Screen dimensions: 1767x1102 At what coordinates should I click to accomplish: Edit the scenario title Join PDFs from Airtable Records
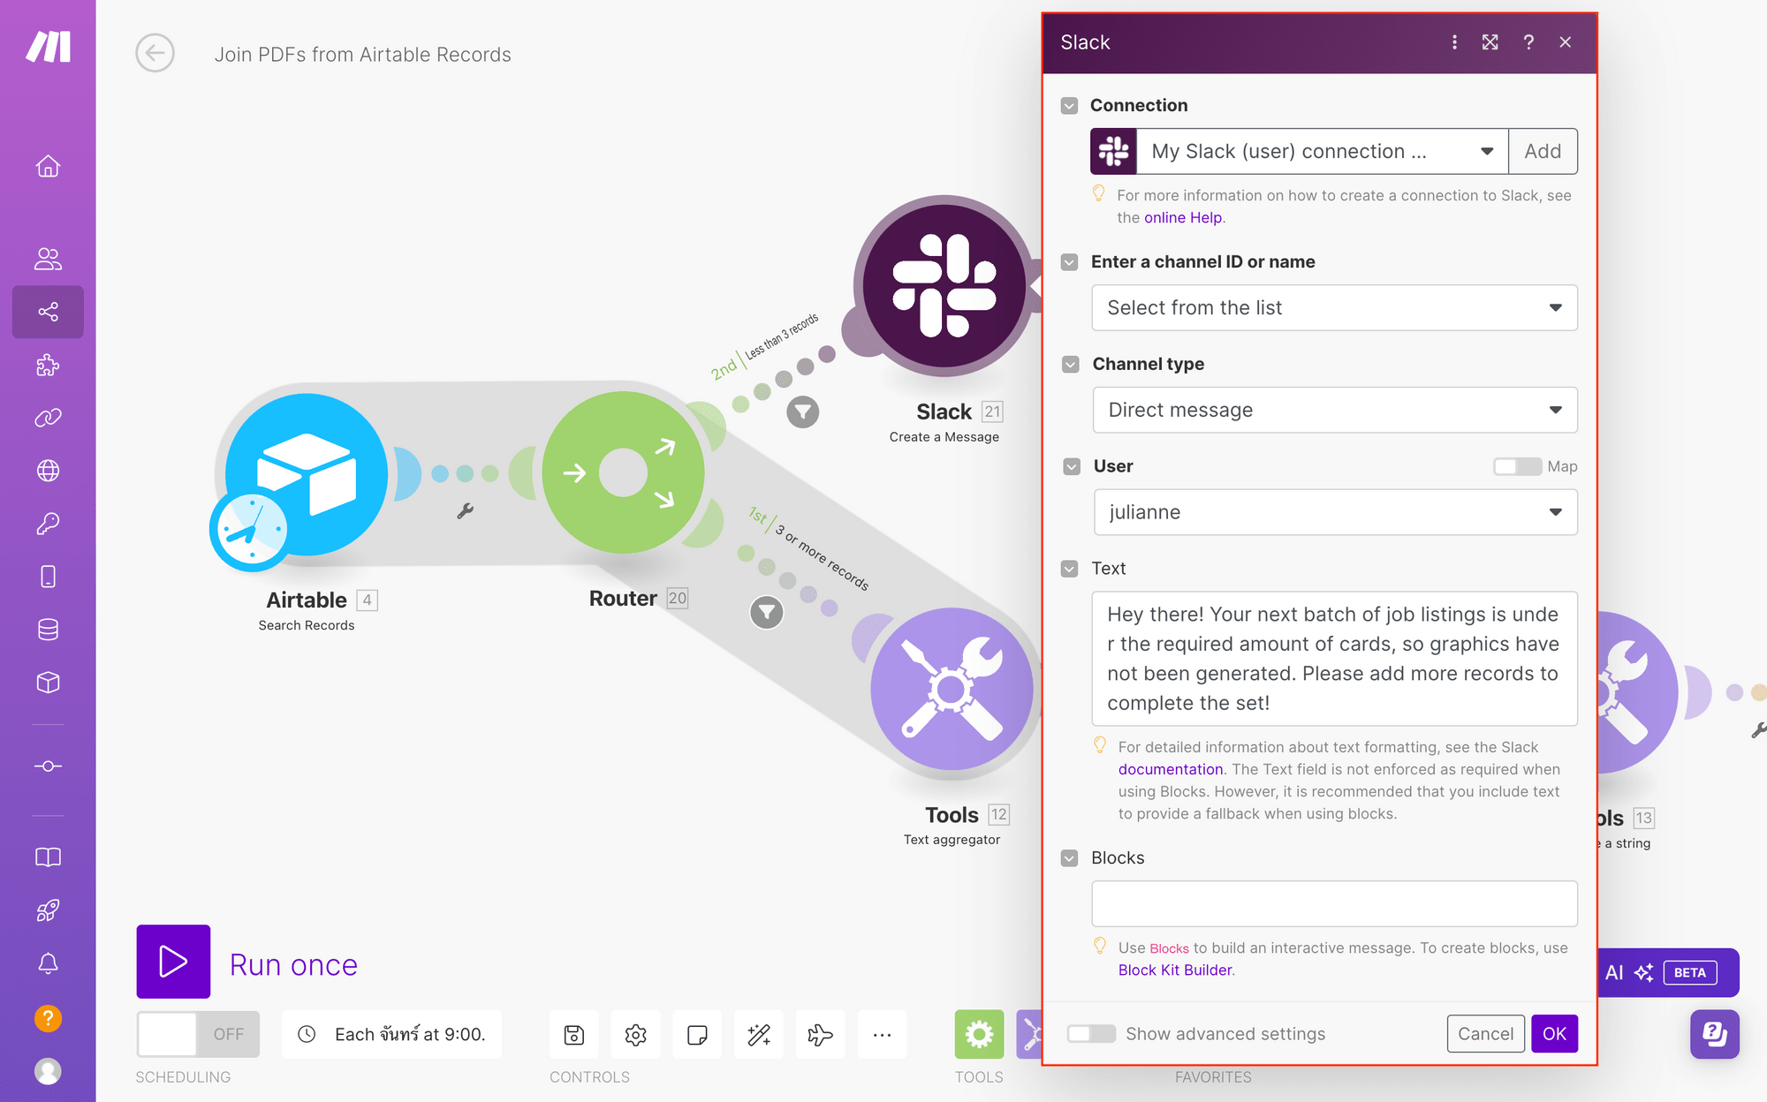[362, 55]
